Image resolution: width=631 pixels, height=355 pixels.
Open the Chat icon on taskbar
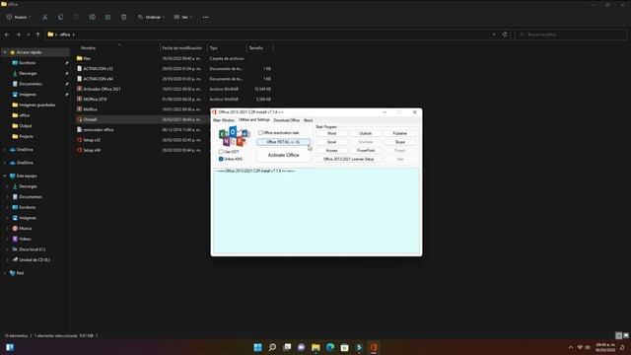tap(301, 347)
